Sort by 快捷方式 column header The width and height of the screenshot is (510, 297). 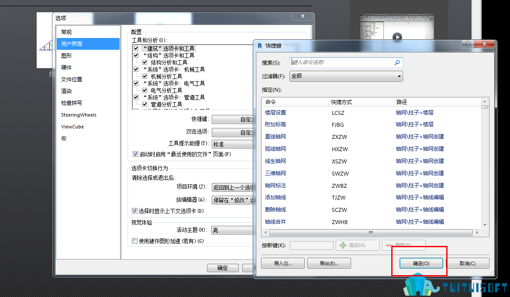pyautogui.click(x=361, y=102)
